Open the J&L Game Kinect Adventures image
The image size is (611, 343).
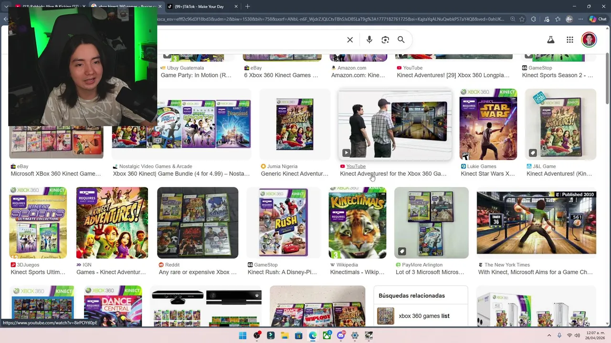tap(560, 124)
